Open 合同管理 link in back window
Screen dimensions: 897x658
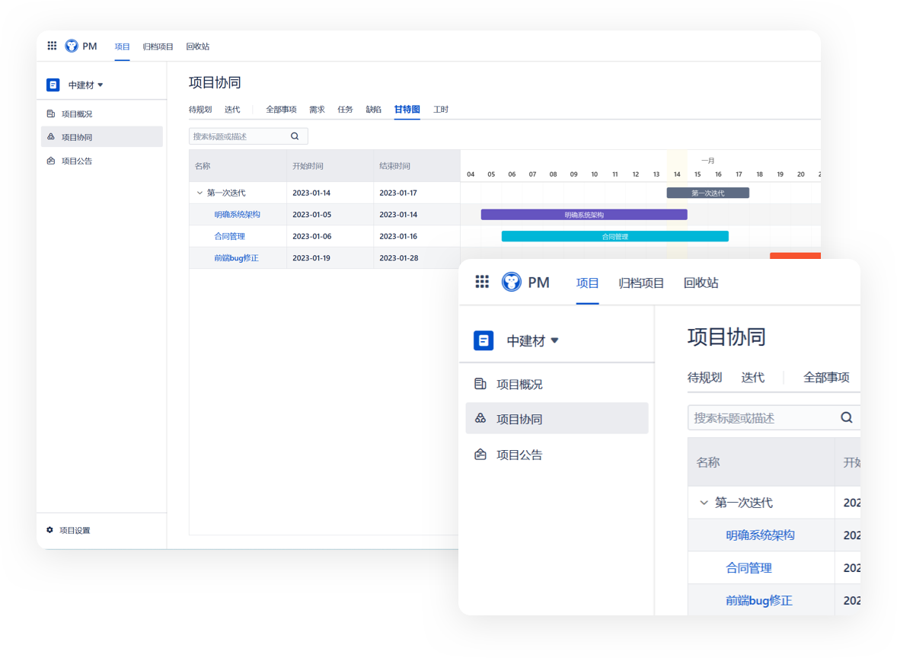coord(229,236)
